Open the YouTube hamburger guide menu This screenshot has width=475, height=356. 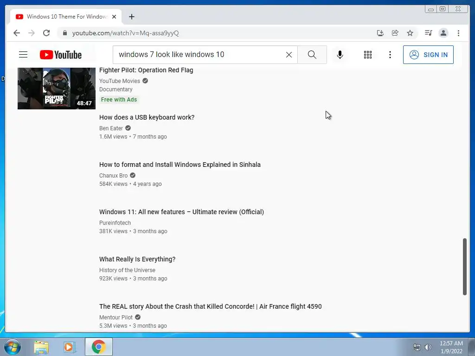click(x=23, y=55)
